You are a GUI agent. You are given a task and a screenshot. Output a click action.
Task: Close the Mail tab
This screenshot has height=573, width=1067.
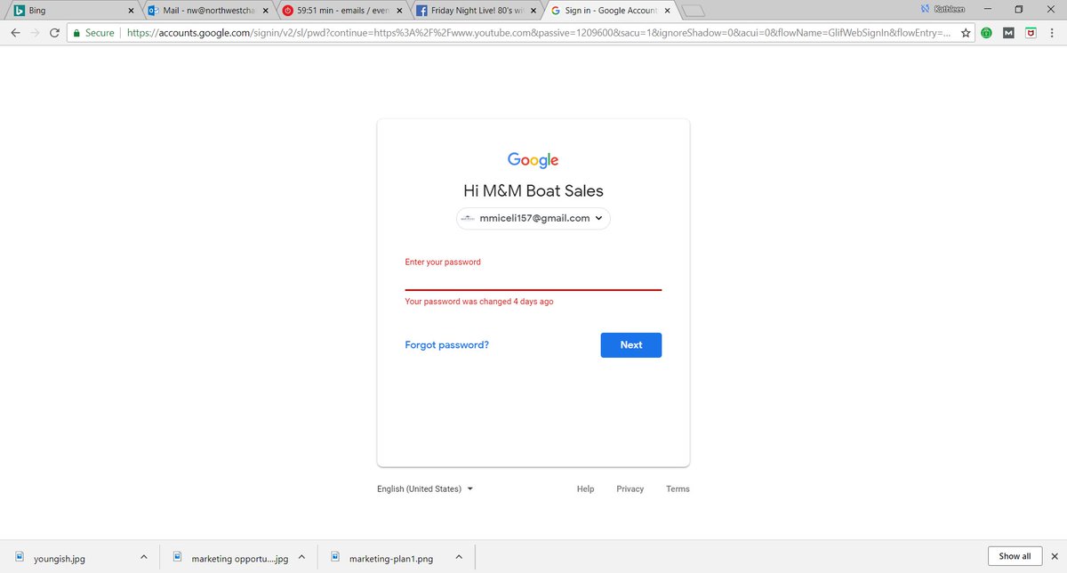pos(265,11)
